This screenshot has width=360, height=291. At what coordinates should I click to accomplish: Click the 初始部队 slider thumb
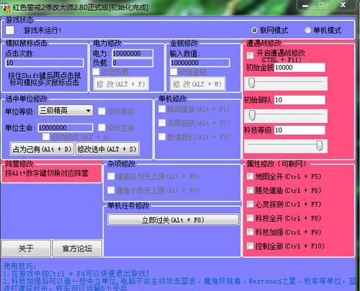click(x=252, y=115)
